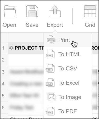Click the PDF file icon

pyautogui.click(x=50, y=111)
